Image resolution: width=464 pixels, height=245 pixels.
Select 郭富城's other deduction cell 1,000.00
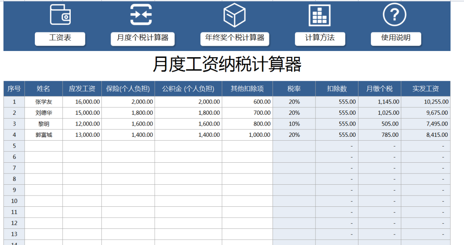pos(247,135)
